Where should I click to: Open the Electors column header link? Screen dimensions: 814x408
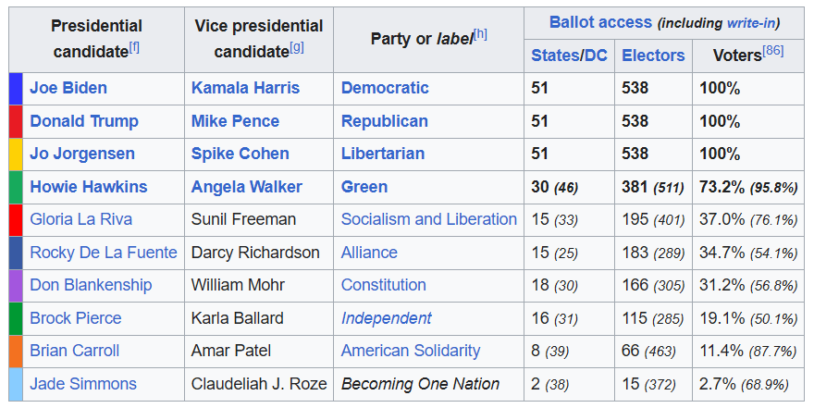(653, 56)
